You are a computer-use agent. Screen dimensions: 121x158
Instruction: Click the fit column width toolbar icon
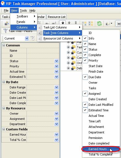tap(119, 24)
